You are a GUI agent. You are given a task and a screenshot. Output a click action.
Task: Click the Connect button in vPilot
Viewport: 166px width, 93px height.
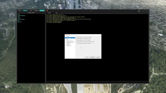[x=20, y=11]
